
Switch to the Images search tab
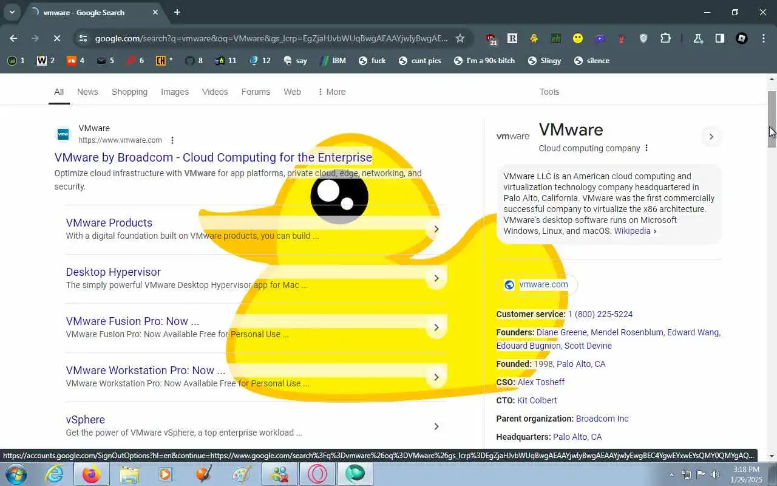(175, 92)
